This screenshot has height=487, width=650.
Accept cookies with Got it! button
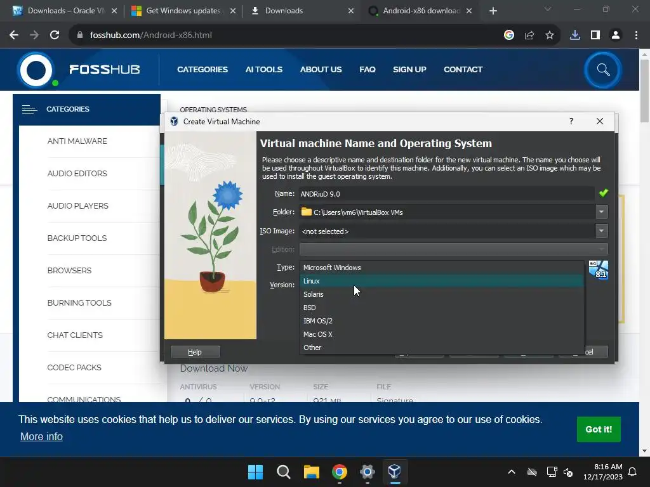599,429
